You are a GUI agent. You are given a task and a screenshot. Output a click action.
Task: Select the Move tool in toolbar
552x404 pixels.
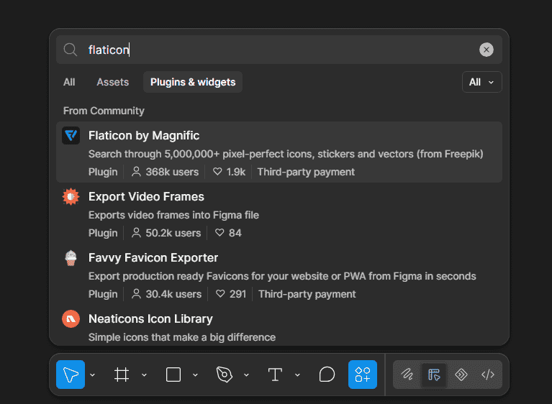tap(71, 375)
